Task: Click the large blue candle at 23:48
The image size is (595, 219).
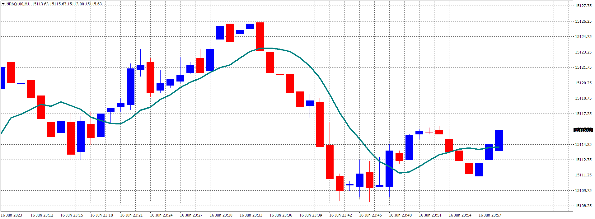Action: (x=389, y=169)
